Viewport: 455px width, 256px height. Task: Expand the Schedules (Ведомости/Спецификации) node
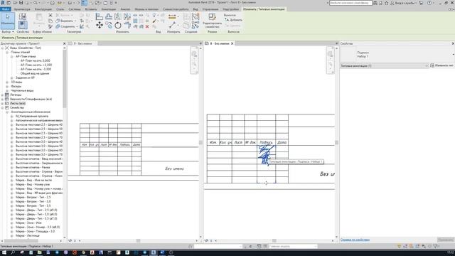click(2, 99)
